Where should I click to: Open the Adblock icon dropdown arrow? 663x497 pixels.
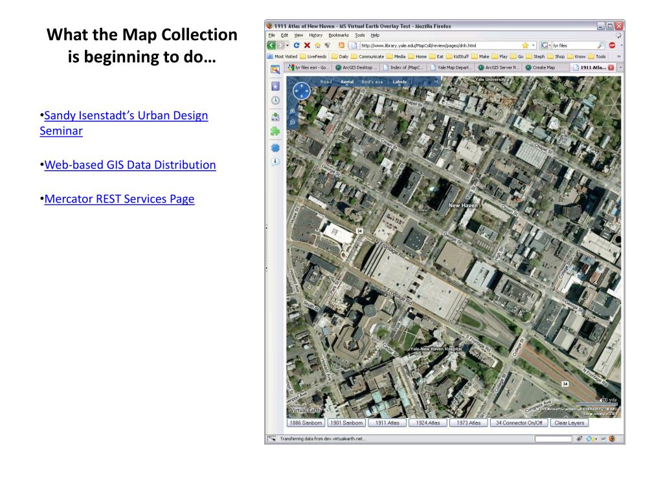[621, 45]
